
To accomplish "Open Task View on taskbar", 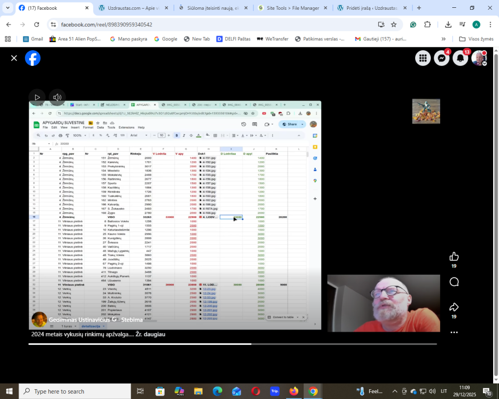I will coord(140,391).
